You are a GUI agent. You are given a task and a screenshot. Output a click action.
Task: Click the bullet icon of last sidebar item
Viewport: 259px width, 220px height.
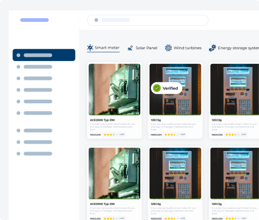pos(18,153)
